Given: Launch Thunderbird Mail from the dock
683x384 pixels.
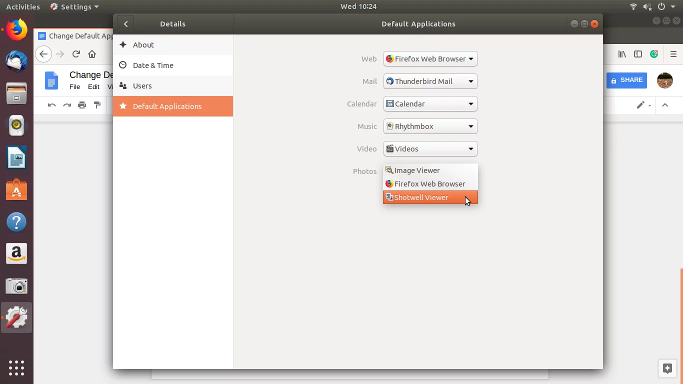Looking at the screenshot, I should click(x=16, y=61).
